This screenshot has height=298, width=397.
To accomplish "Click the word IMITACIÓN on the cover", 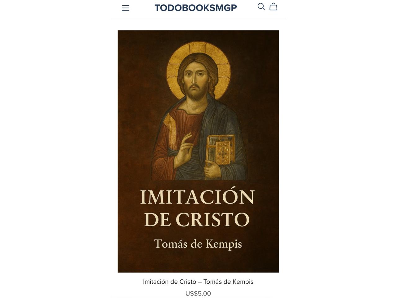I will [197, 197].
